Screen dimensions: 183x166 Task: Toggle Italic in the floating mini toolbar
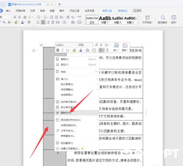63,50
